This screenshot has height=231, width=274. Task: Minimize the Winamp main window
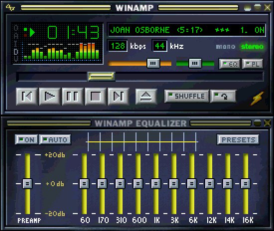(247, 8)
